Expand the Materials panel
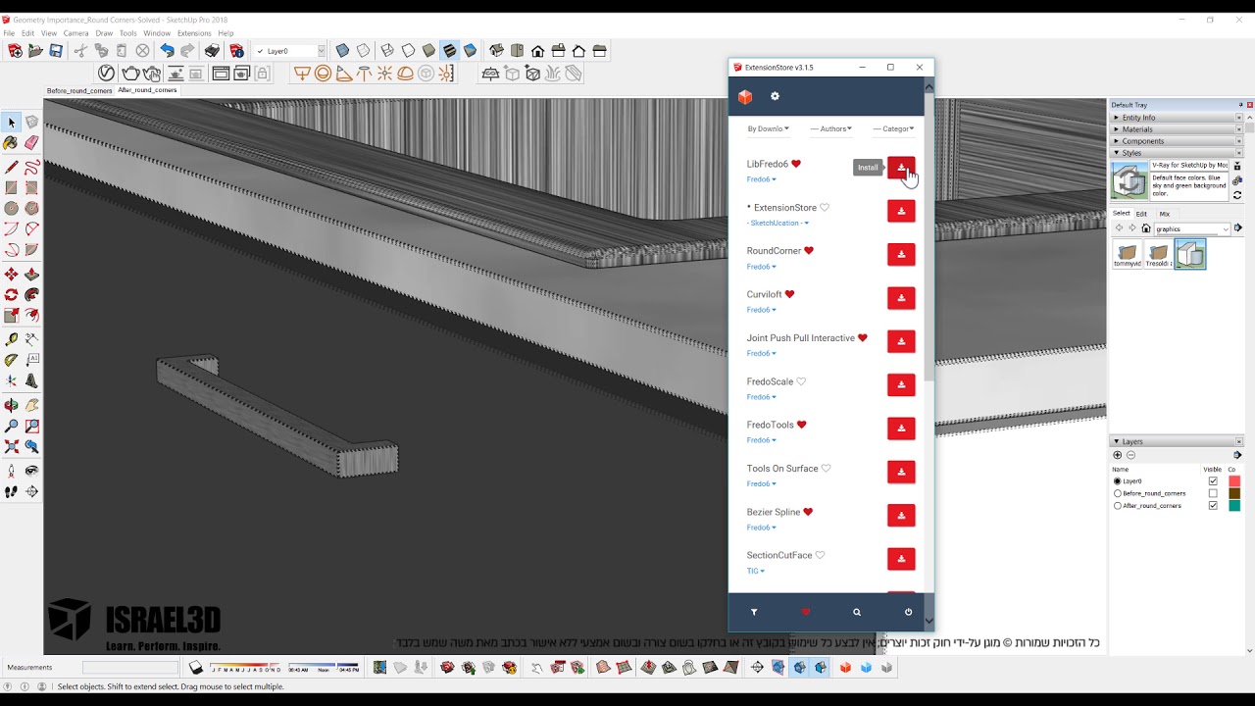 [x=1177, y=129]
